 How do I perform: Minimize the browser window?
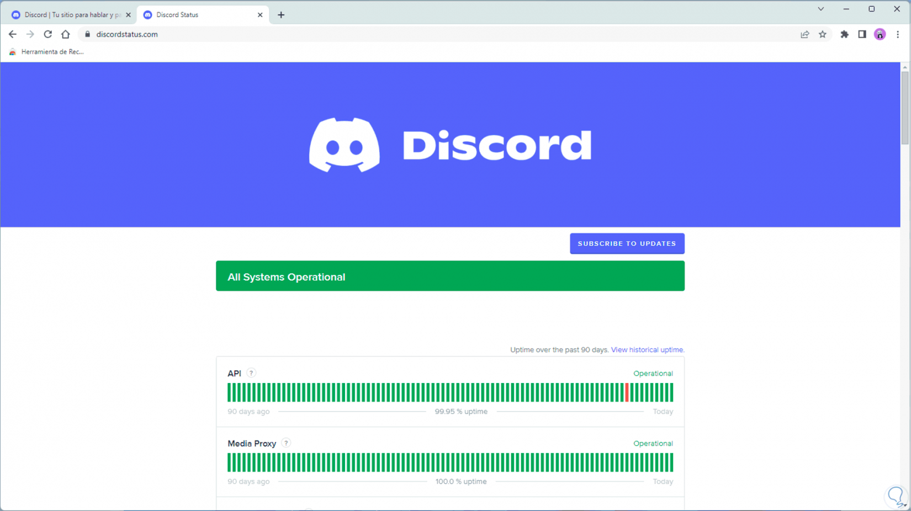click(x=846, y=9)
